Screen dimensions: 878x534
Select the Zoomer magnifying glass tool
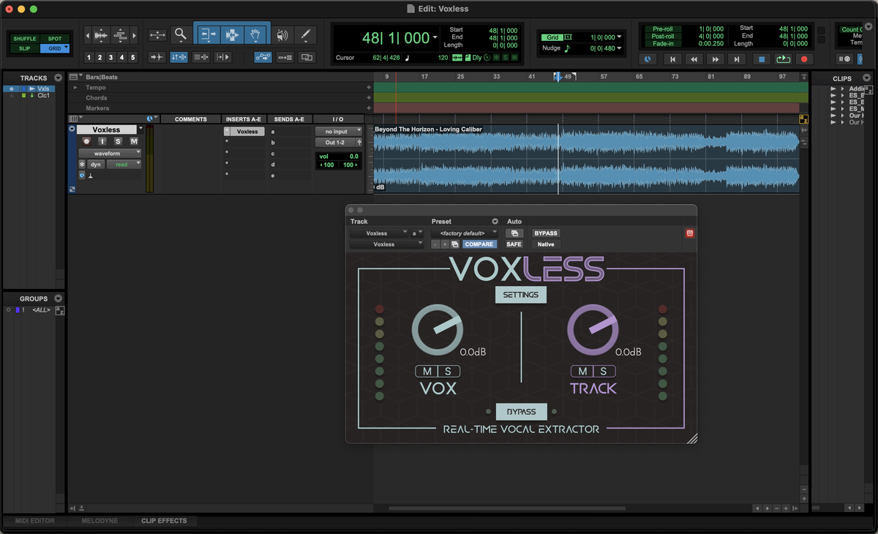pos(180,34)
